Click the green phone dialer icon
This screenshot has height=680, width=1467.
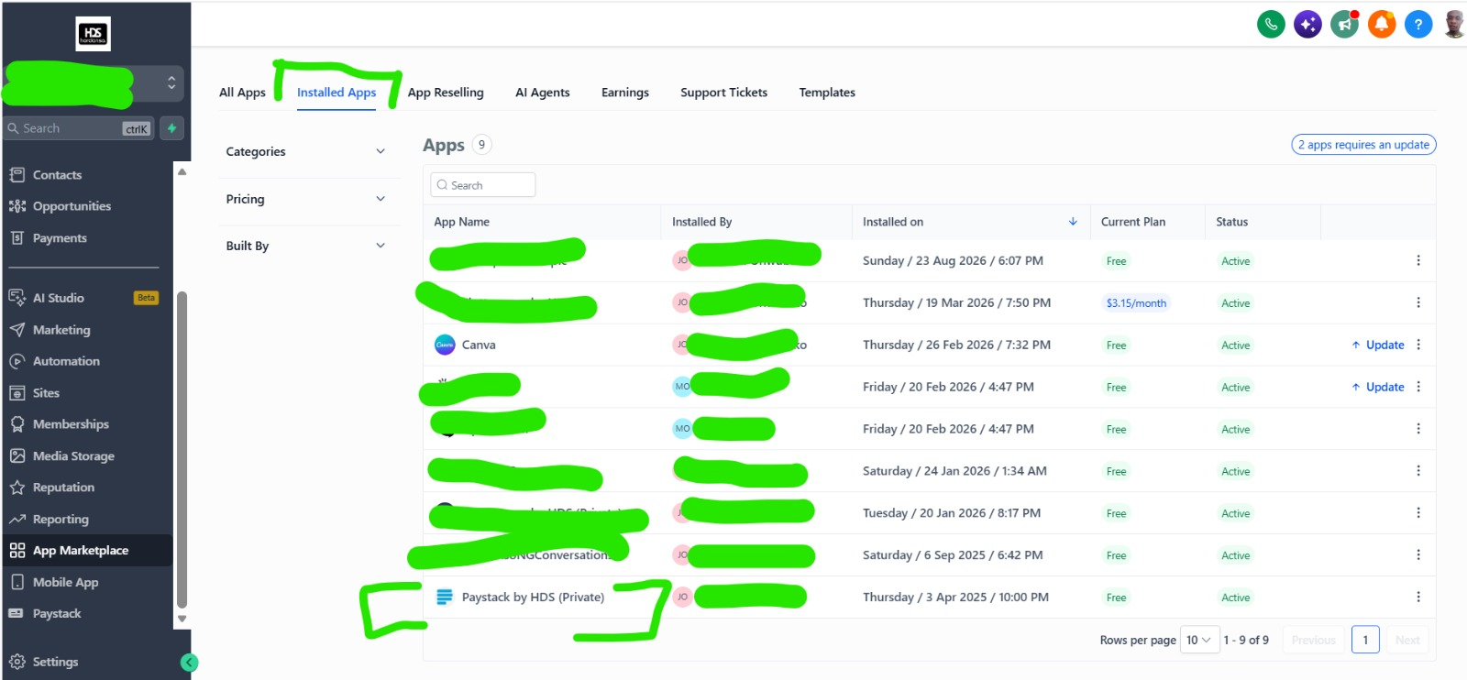pyautogui.click(x=1271, y=25)
